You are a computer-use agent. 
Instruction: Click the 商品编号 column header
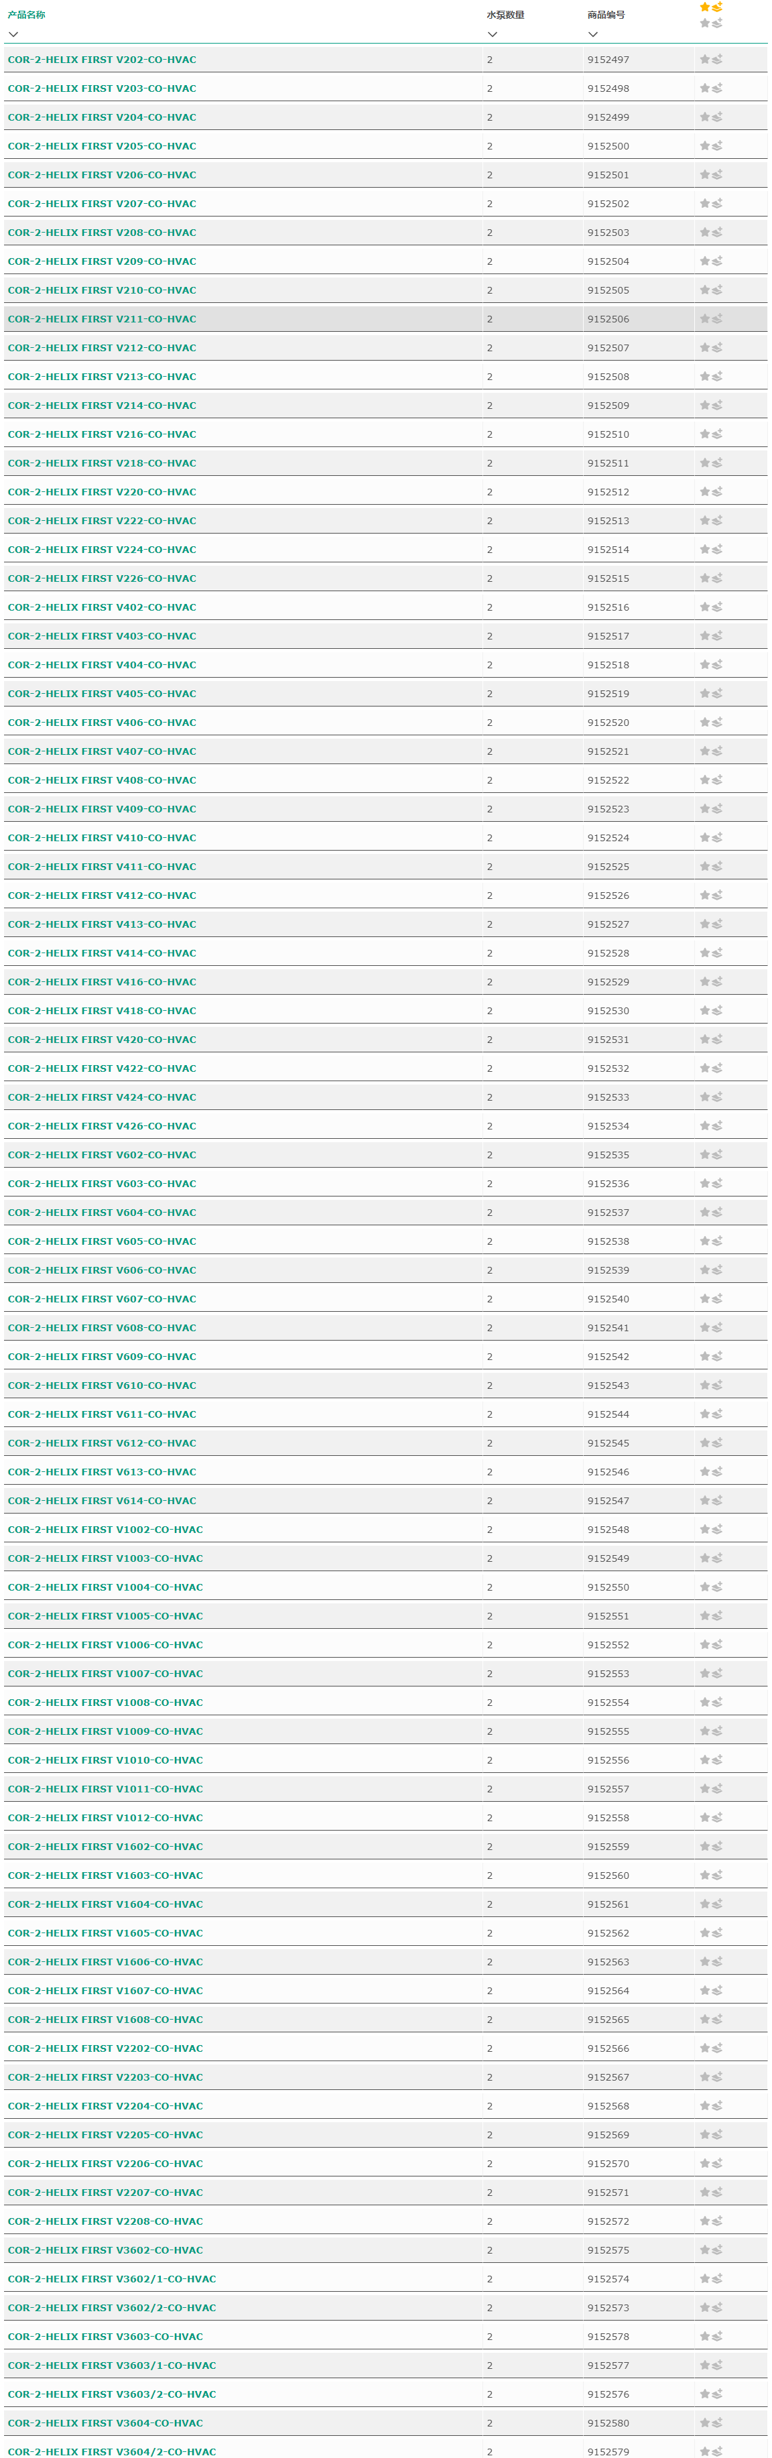tap(607, 15)
